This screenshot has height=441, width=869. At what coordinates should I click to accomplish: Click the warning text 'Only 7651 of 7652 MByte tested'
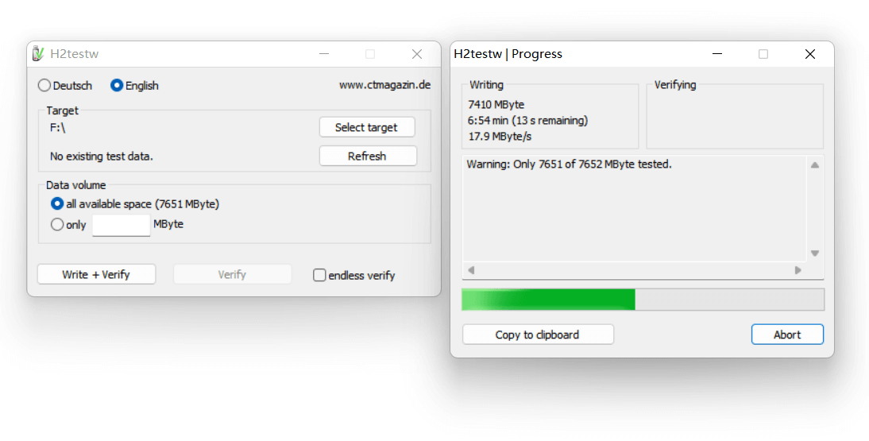point(569,164)
